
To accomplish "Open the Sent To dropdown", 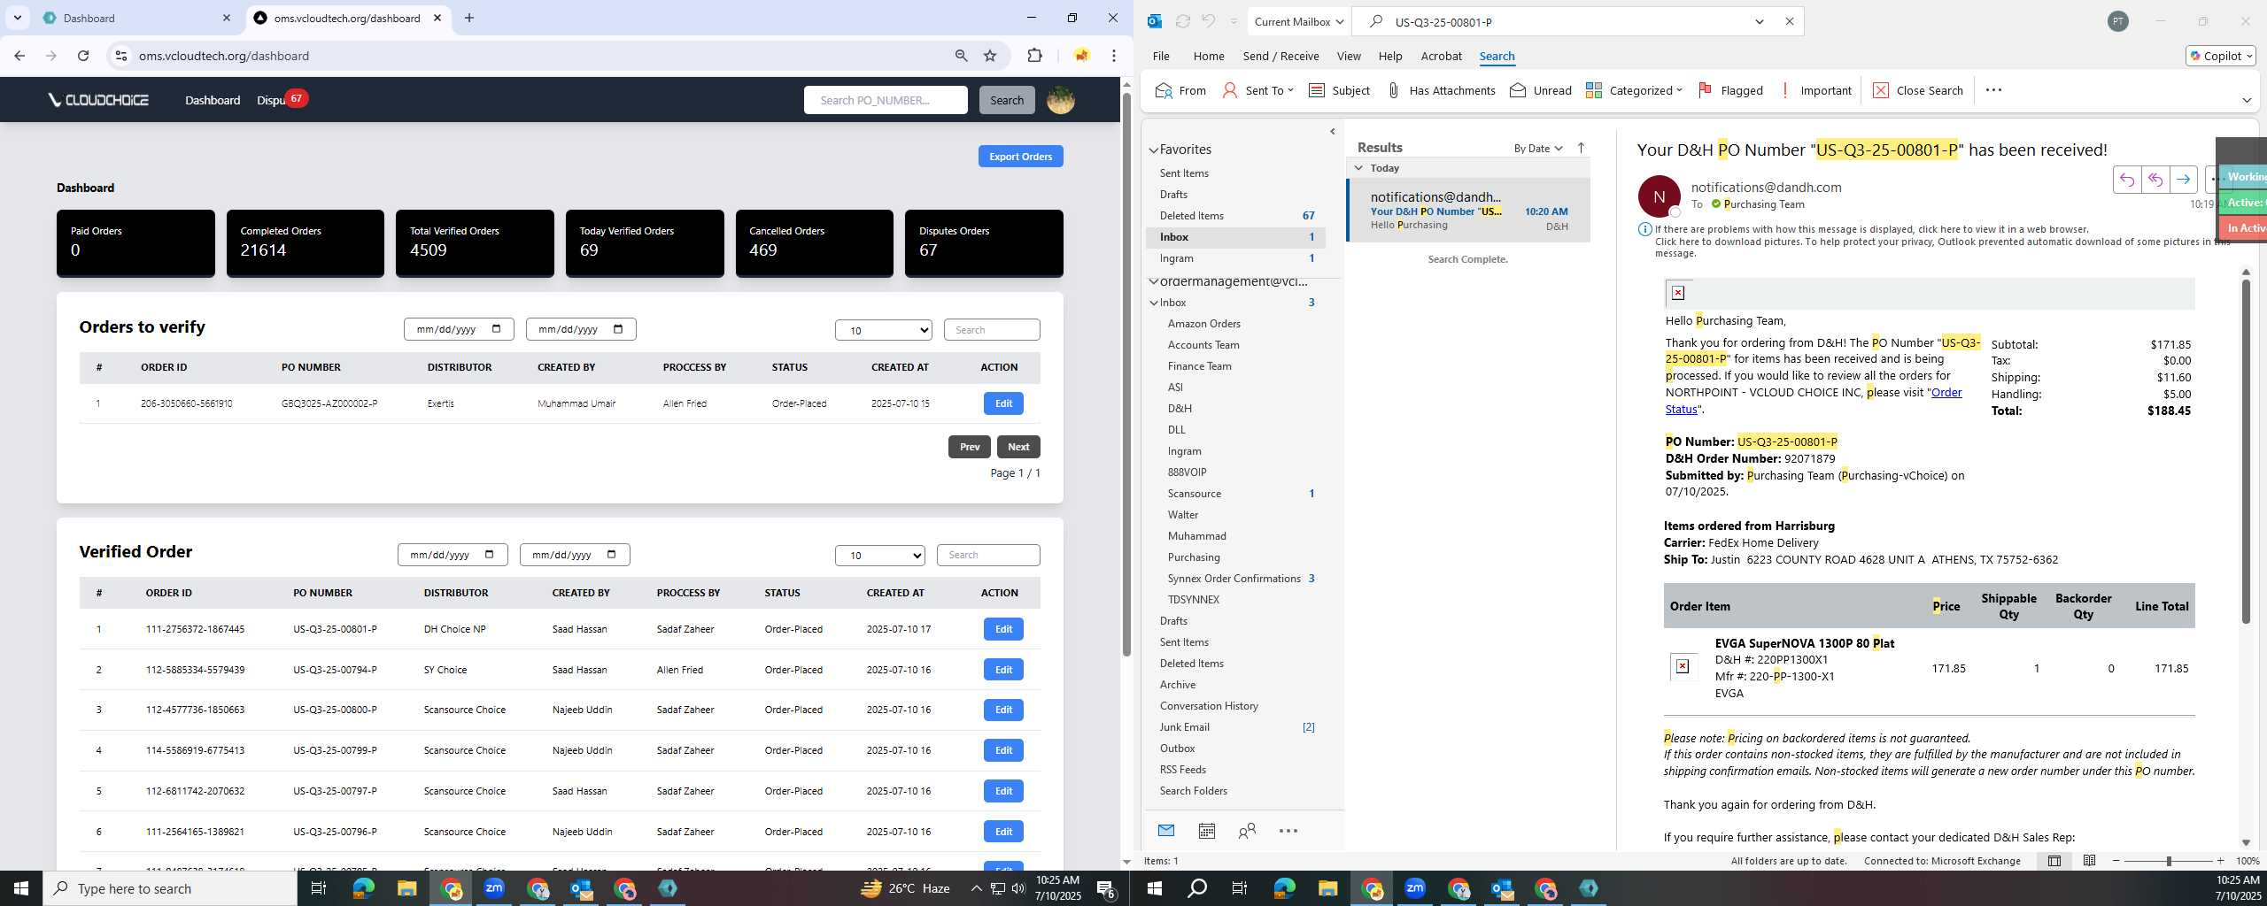I will click(1257, 90).
